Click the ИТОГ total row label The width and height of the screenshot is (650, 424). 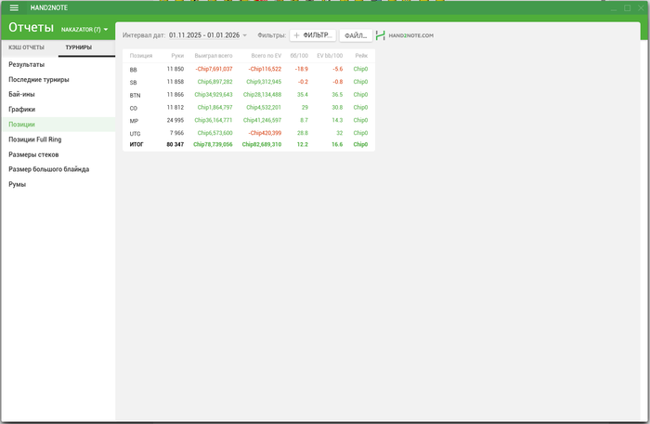point(136,144)
